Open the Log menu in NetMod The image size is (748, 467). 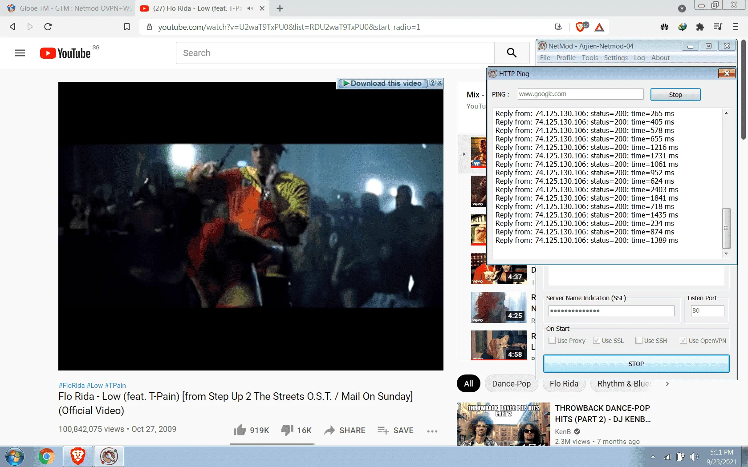pyautogui.click(x=639, y=58)
